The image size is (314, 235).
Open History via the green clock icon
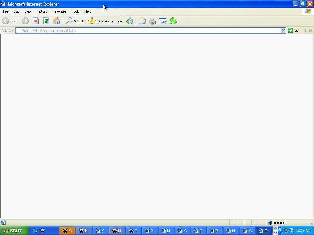(x=130, y=21)
